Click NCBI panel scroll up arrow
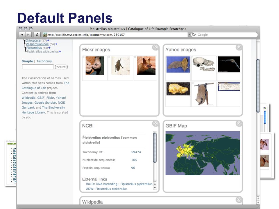The height and width of the screenshot is (209, 279). tap(155, 184)
